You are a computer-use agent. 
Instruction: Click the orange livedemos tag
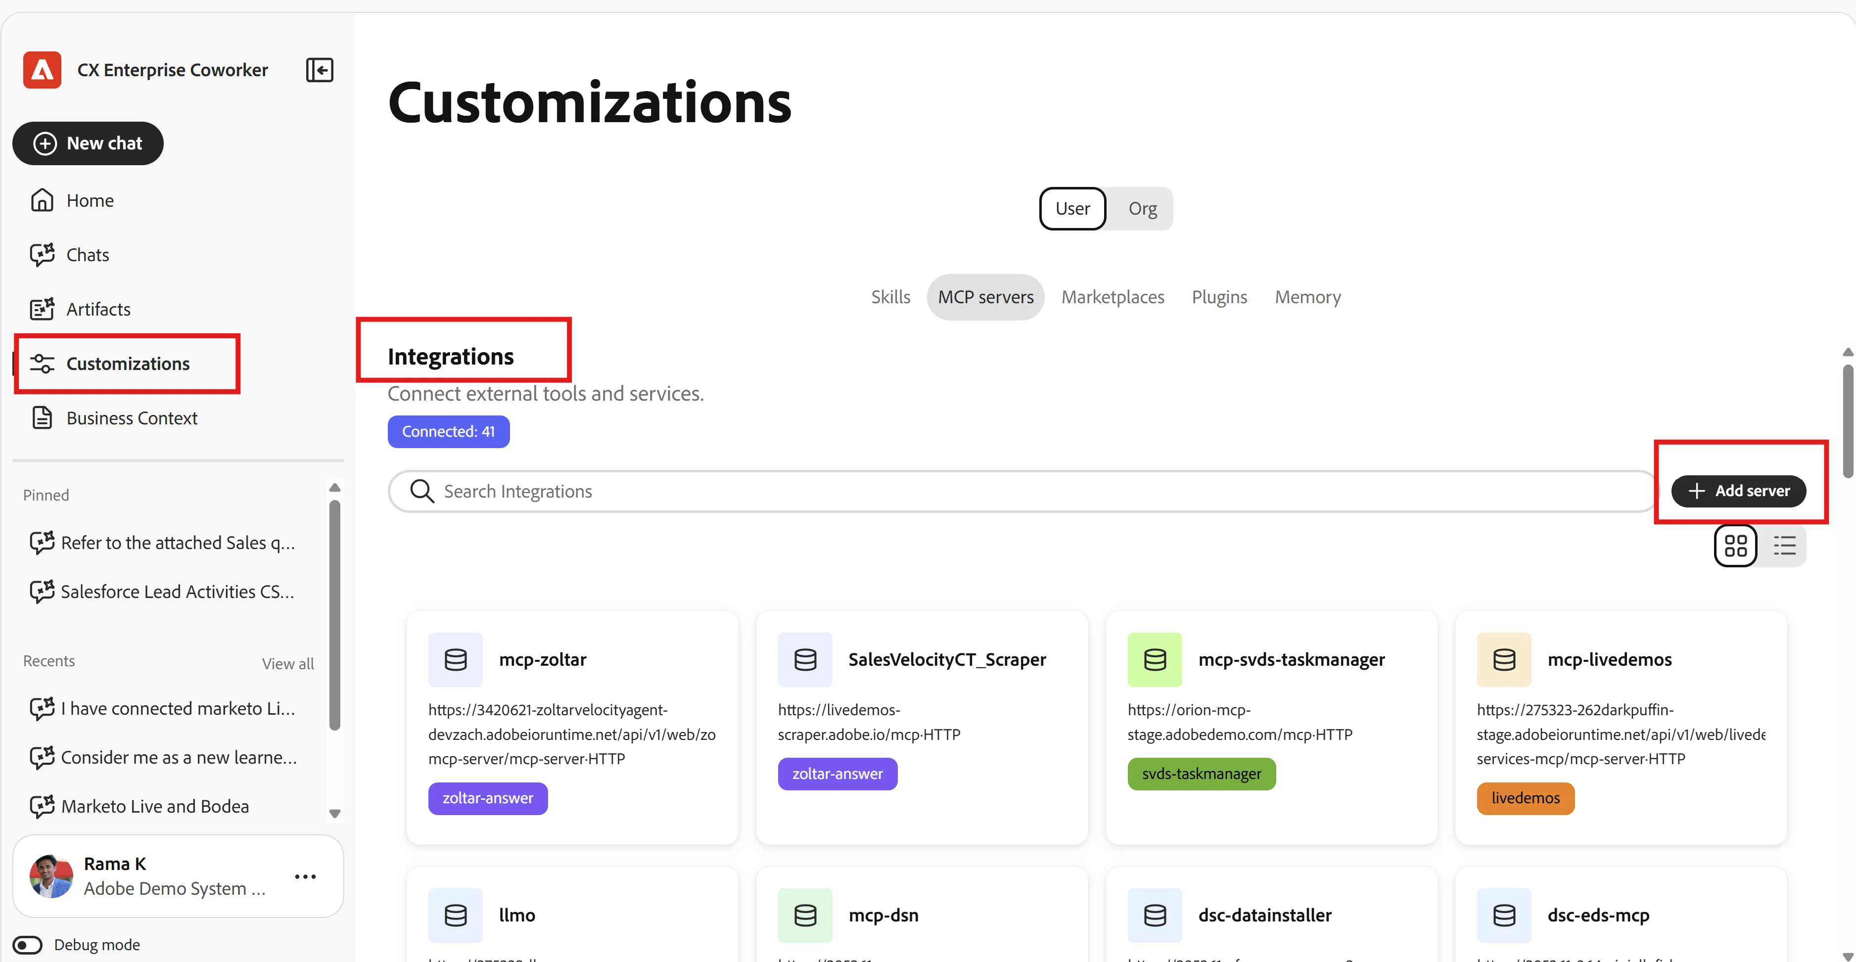pos(1525,798)
